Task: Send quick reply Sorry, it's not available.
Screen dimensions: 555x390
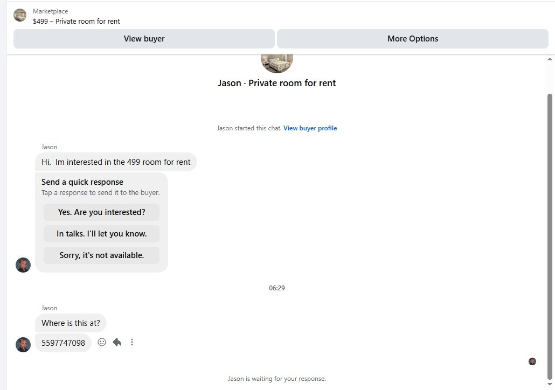Action: coord(102,255)
